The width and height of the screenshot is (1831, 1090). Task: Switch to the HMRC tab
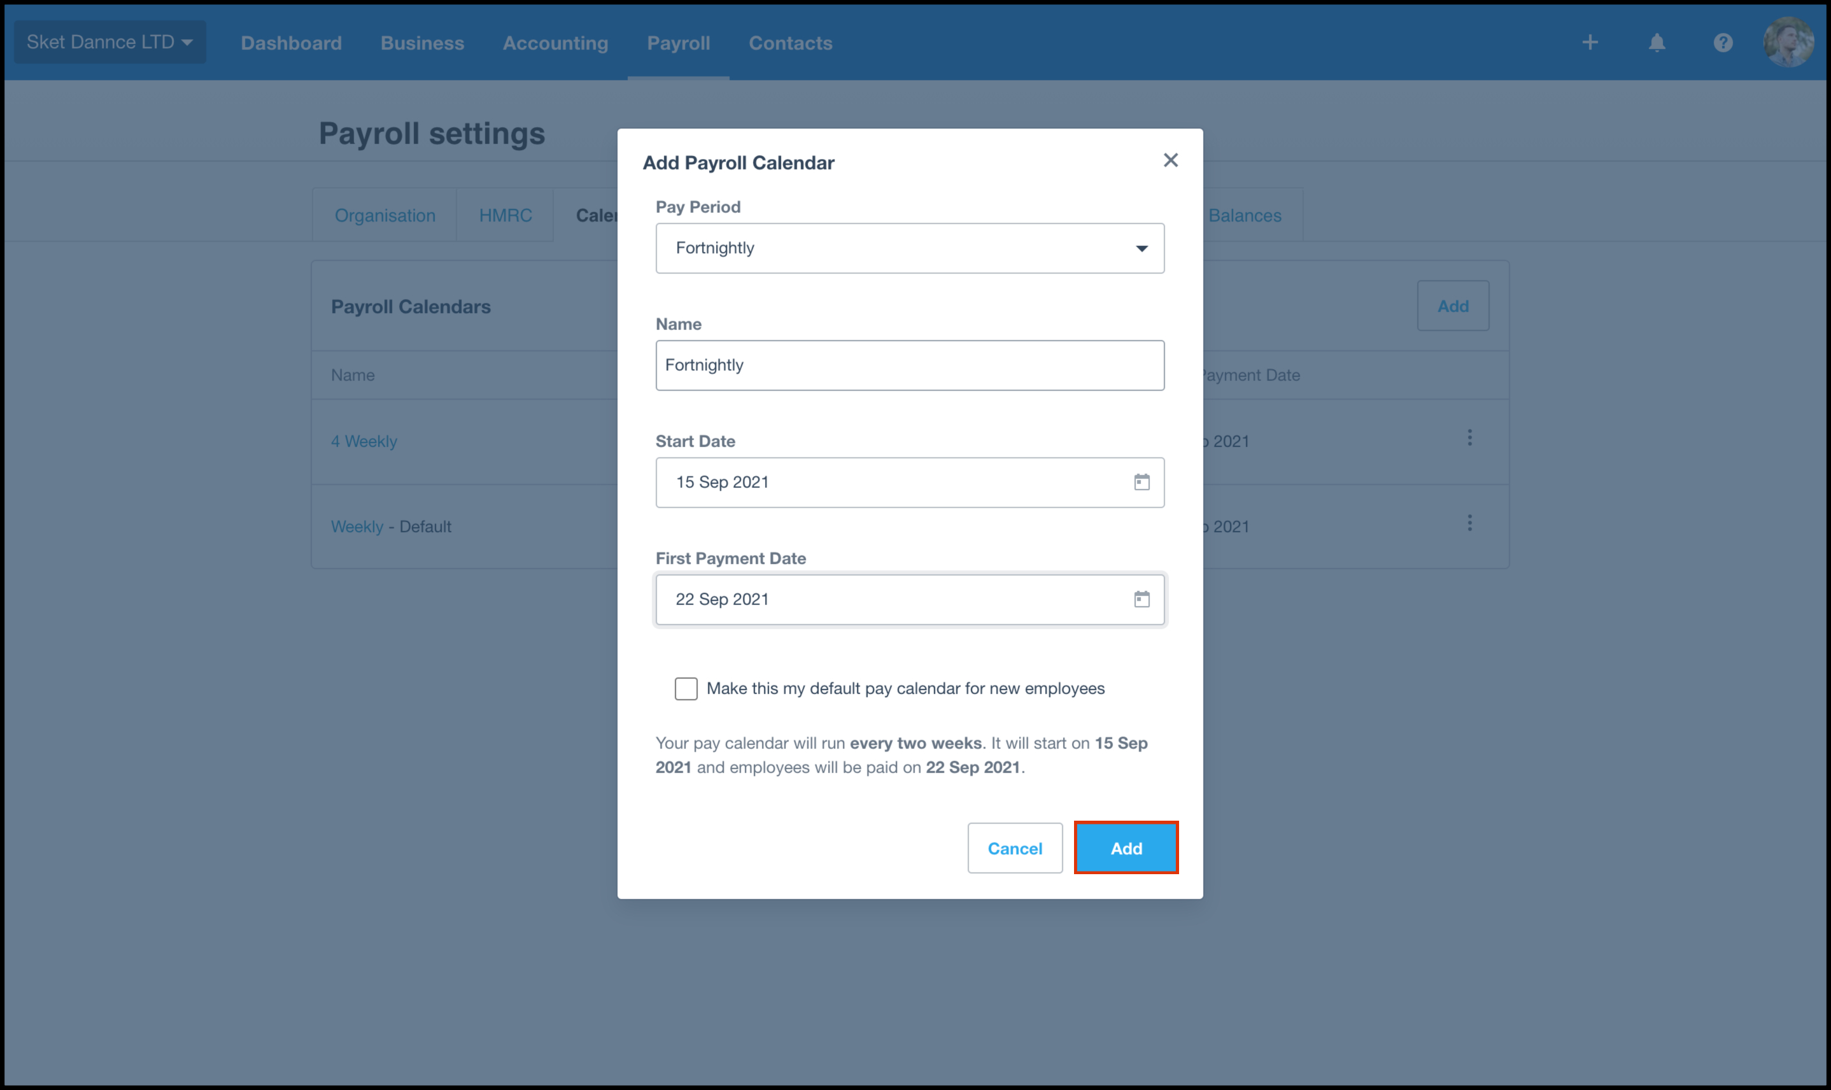point(505,215)
